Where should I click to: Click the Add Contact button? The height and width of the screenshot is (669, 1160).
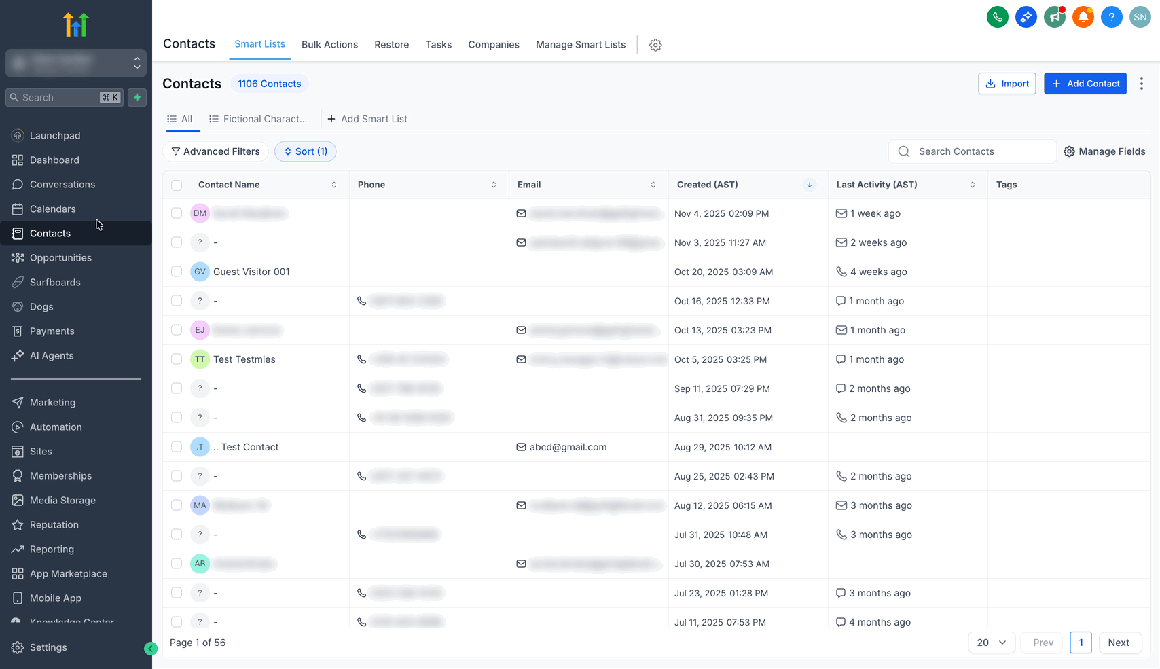tap(1085, 84)
